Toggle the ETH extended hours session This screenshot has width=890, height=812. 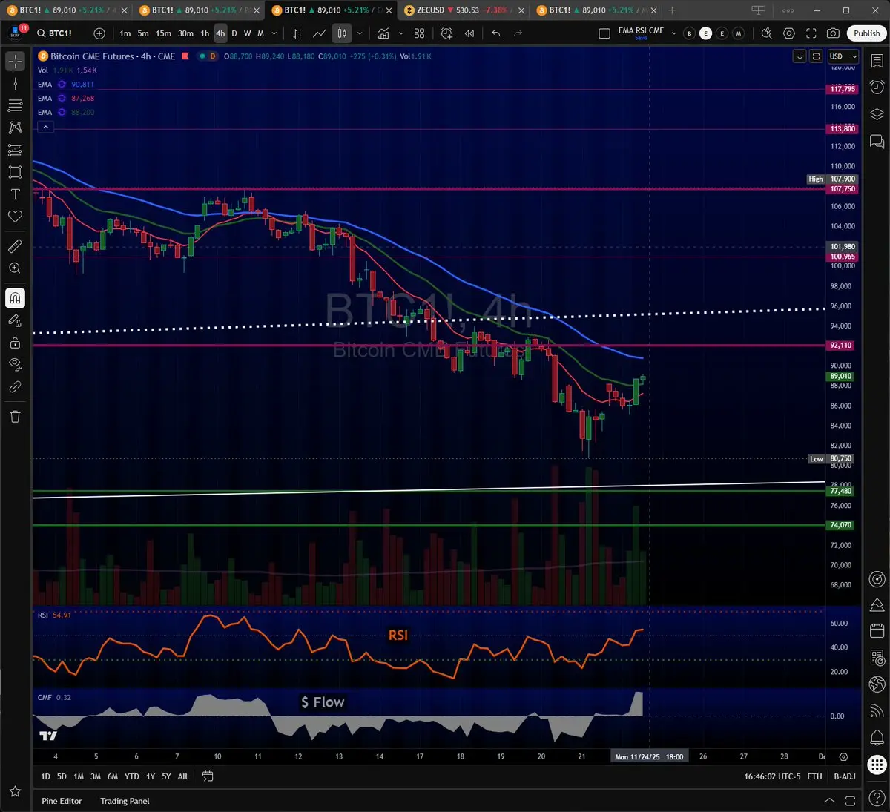[x=814, y=776]
